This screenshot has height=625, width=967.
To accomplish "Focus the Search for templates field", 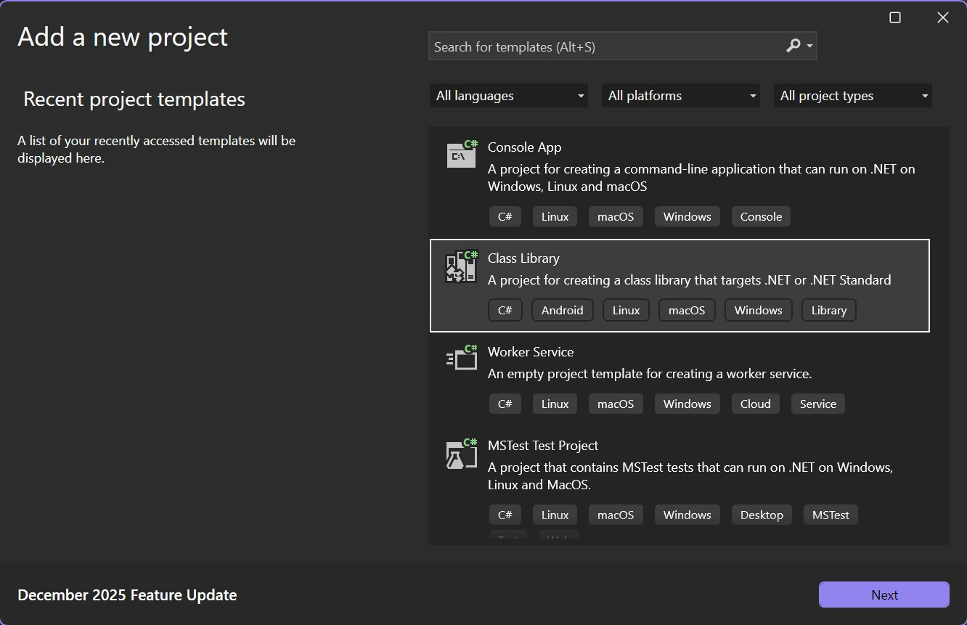I will coord(622,46).
